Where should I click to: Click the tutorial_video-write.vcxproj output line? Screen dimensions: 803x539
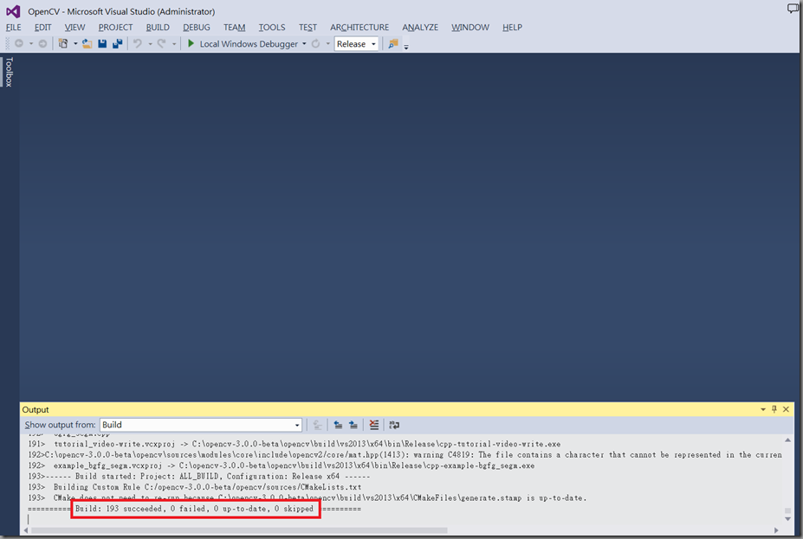pyautogui.click(x=295, y=444)
